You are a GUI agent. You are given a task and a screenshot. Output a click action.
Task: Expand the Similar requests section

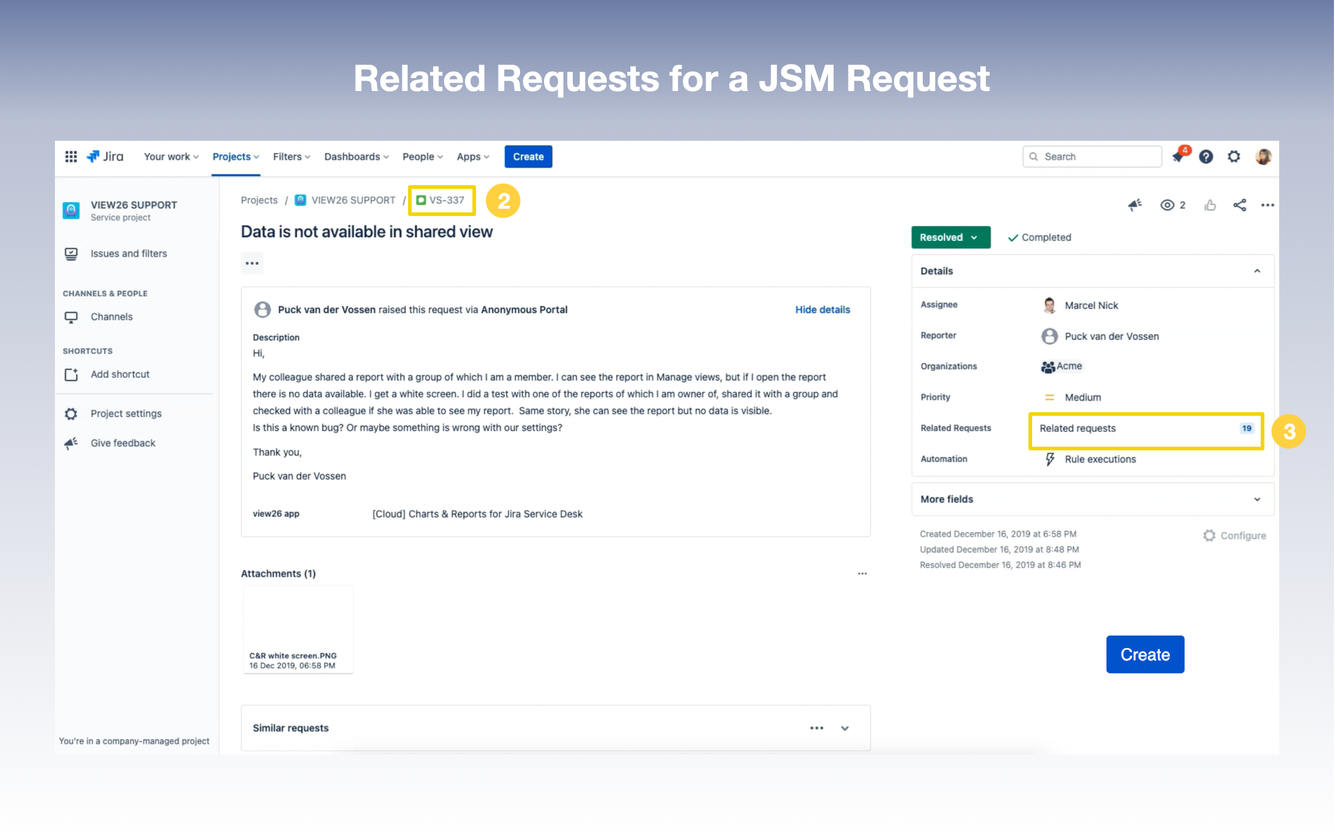[844, 728]
